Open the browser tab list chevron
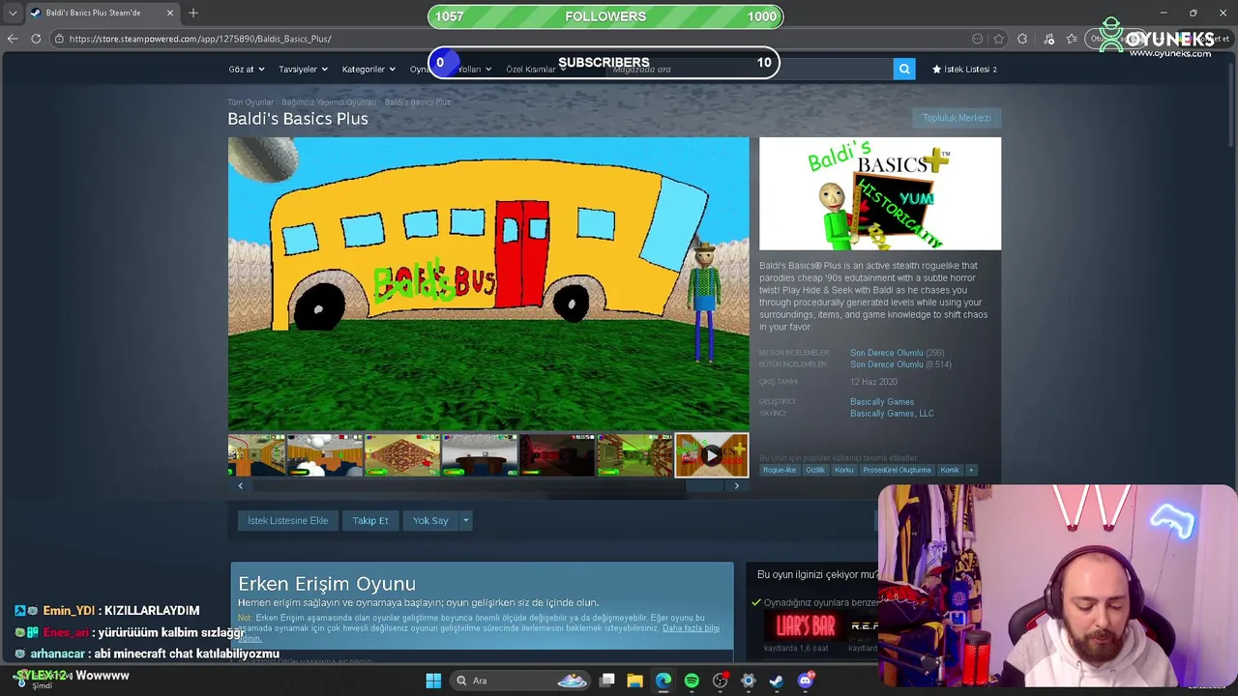This screenshot has width=1238, height=696. coord(13,13)
